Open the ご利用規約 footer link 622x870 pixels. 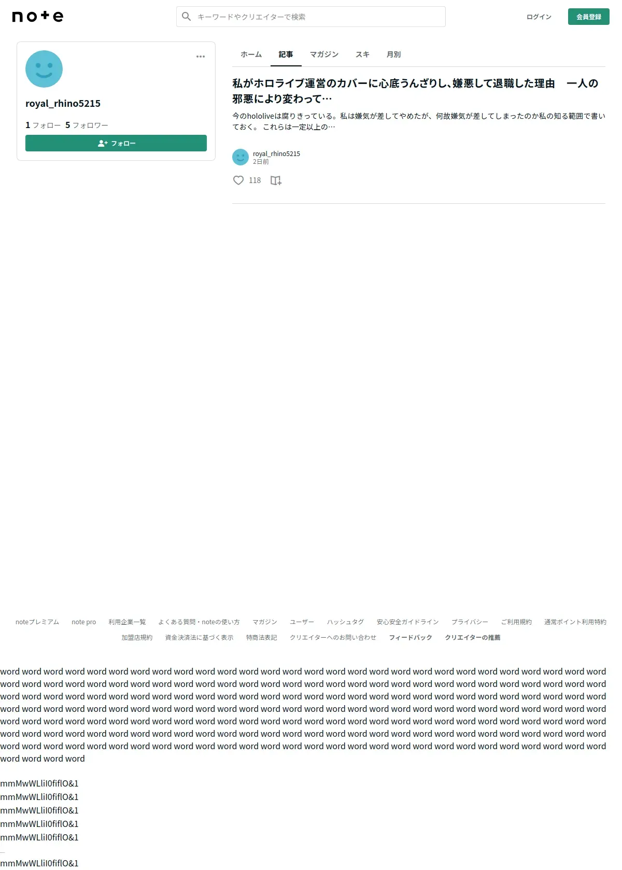516,622
